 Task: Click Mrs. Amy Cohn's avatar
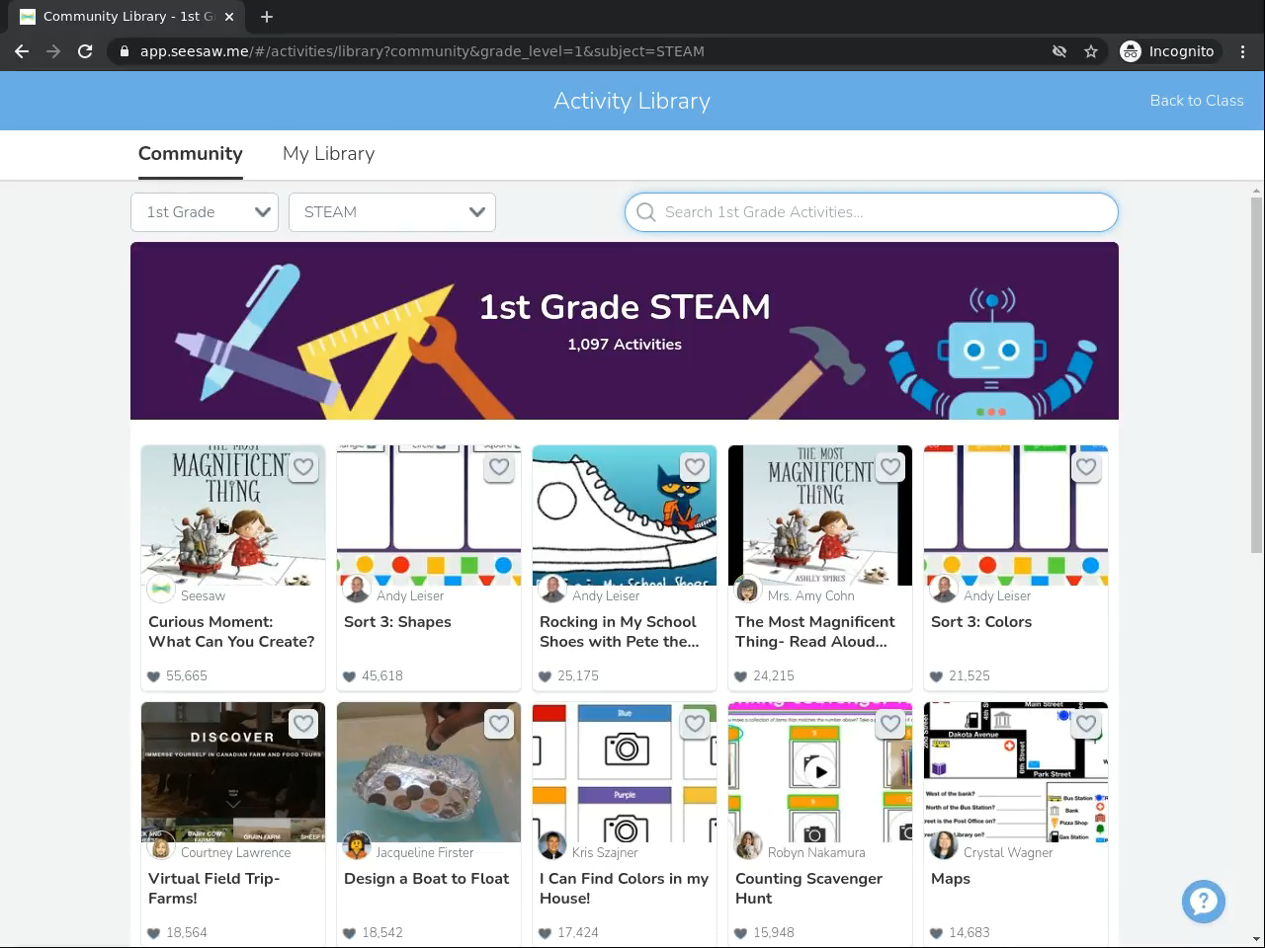click(748, 589)
